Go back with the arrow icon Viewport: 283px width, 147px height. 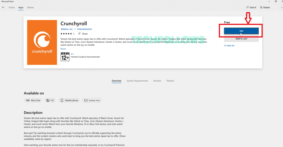coord(3,7)
